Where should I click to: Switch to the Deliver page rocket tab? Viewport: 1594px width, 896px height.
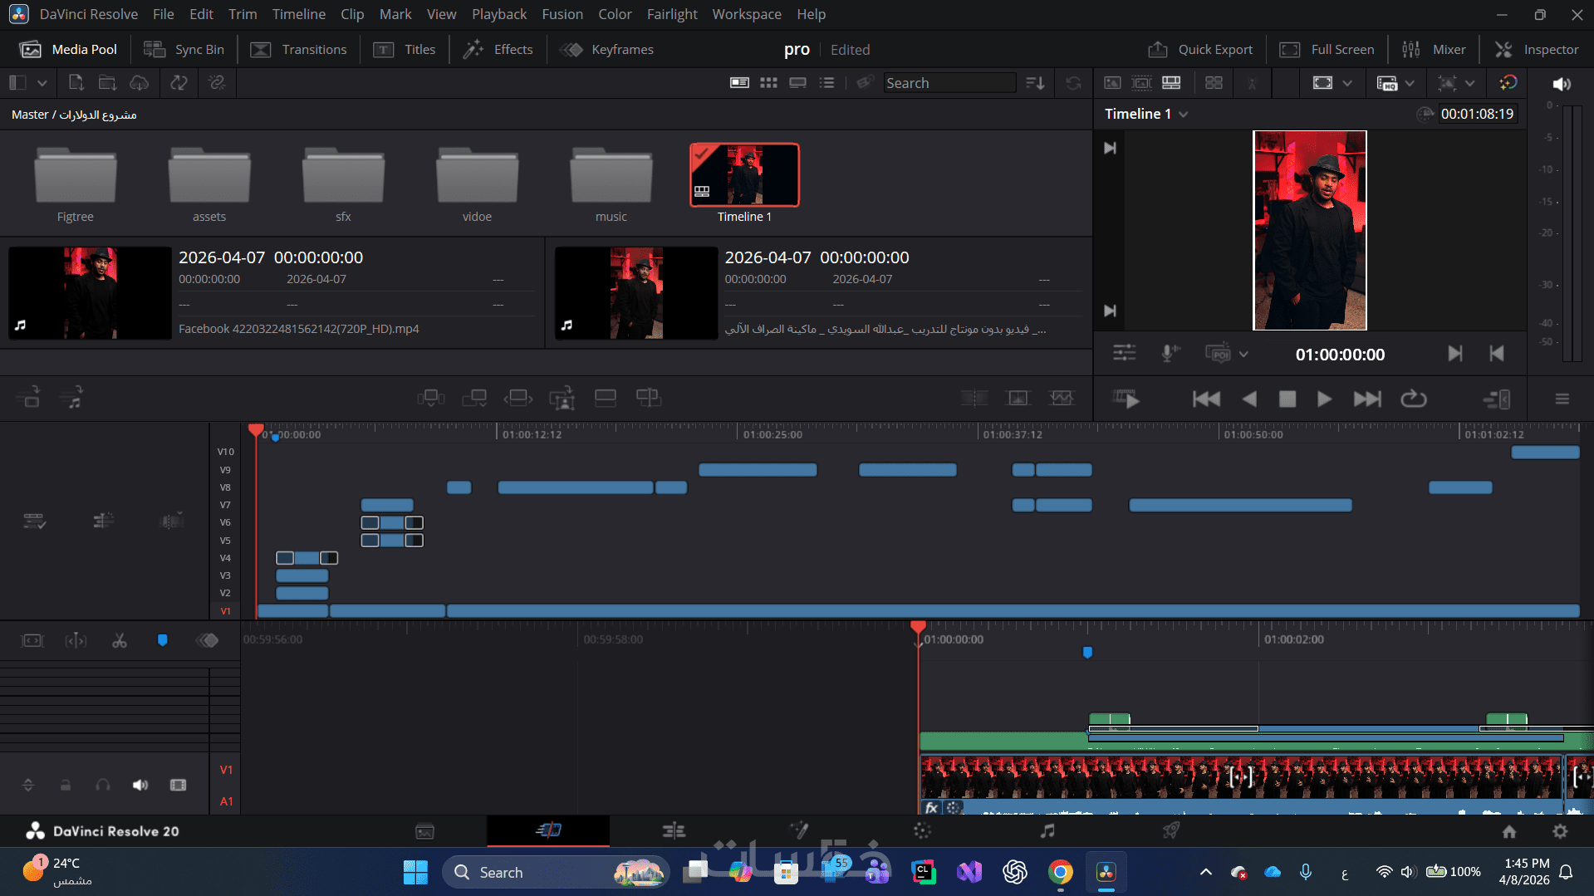pos(1171,830)
